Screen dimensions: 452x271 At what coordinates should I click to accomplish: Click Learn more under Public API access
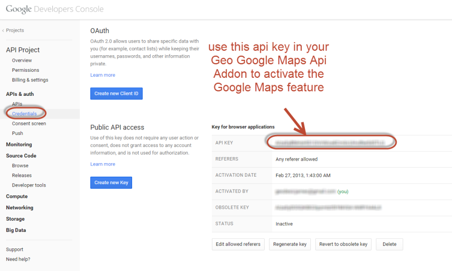(x=102, y=164)
